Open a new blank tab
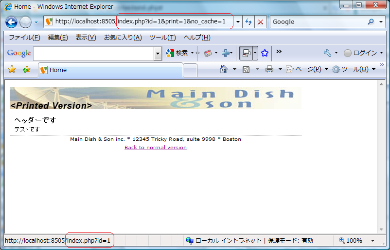Image resolution: width=390 pixels, height=250 pixels. 190,70
